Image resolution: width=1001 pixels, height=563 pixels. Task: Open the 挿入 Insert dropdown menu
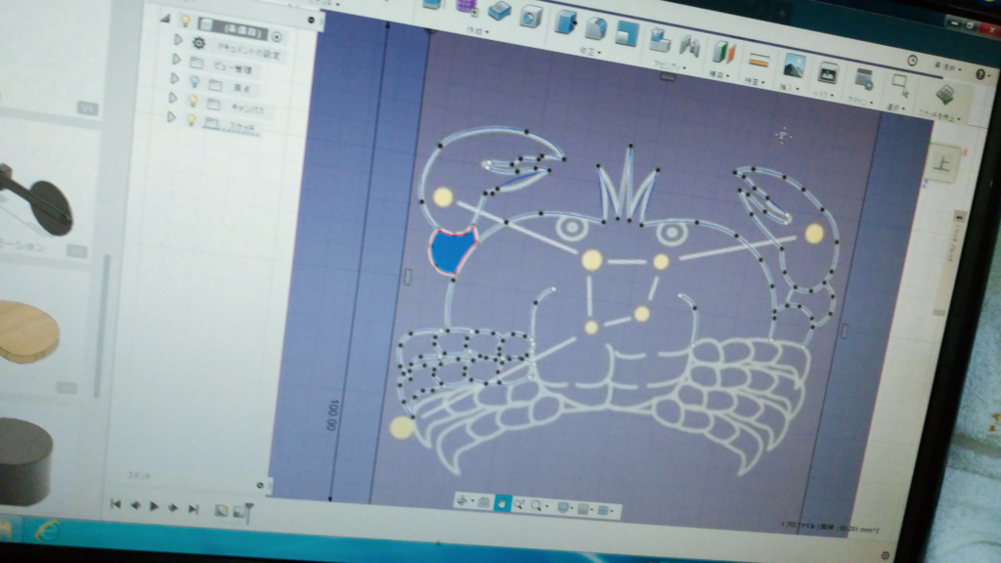(x=788, y=88)
